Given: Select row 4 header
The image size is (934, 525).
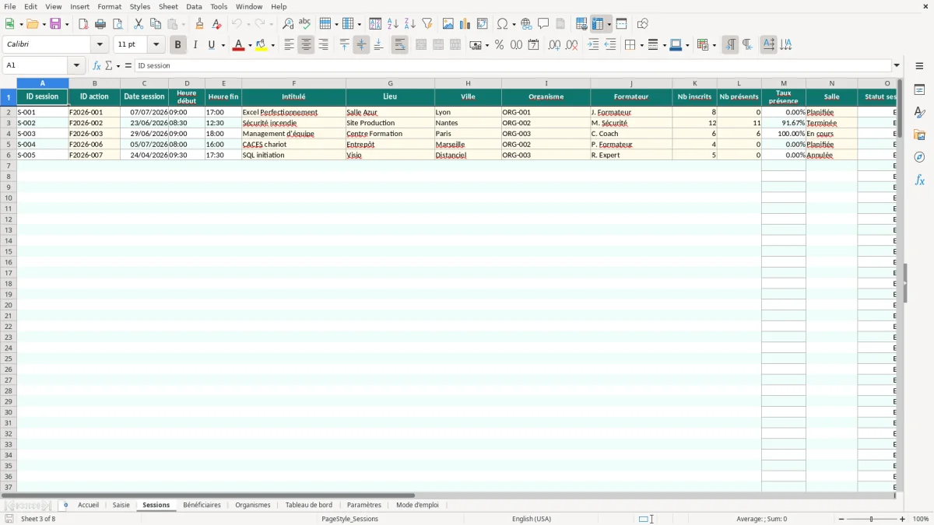Looking at the screenshot, I should pos(9,134).
